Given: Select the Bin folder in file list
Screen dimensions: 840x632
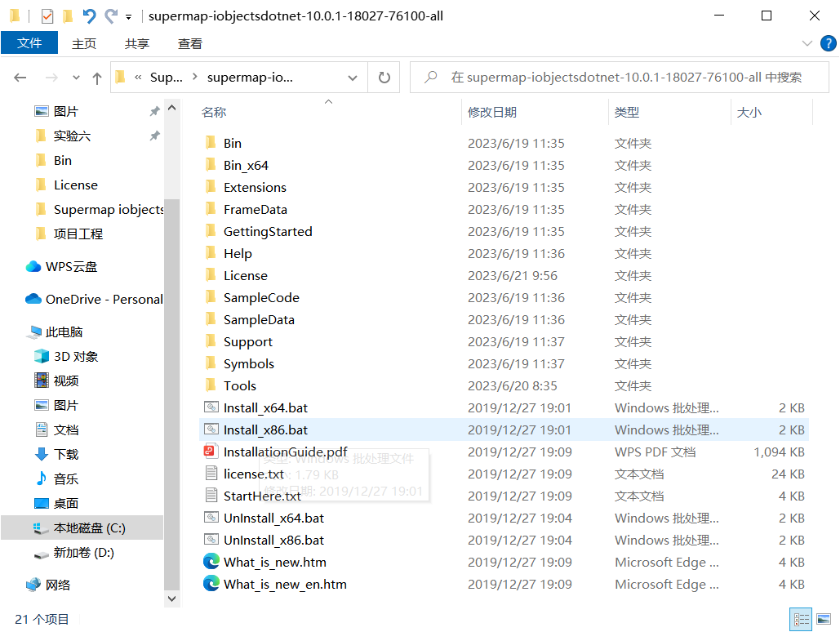Looking at the screenshot, I should pyautogui.click(x=233, y=143).
